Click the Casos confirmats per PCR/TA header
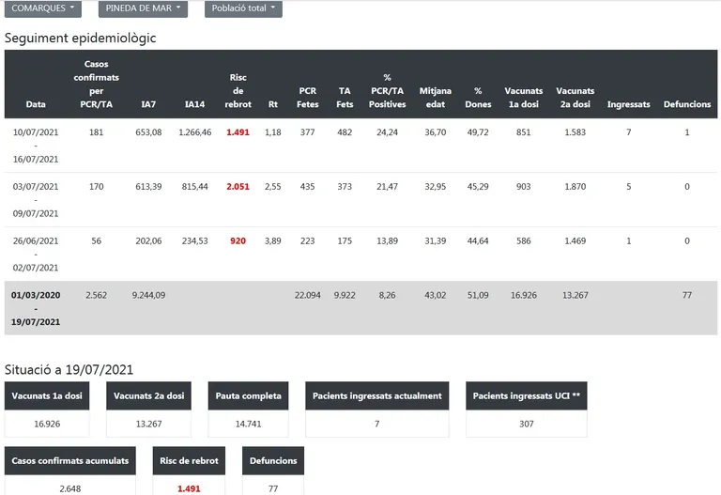This screenshot has height=495, width=721. point(96,84)
